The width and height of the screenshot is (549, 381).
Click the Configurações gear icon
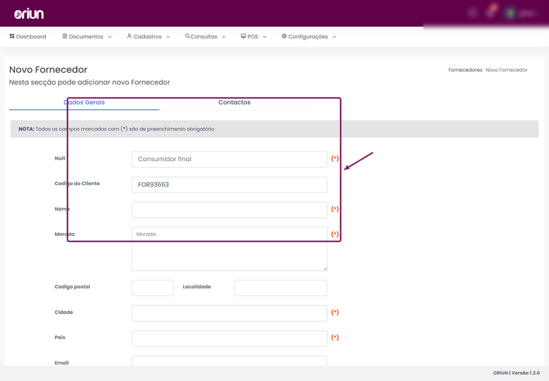(x=284, y=36)
